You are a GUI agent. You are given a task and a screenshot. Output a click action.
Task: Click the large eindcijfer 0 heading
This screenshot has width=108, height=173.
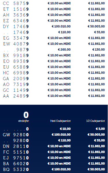pos(26,115)
